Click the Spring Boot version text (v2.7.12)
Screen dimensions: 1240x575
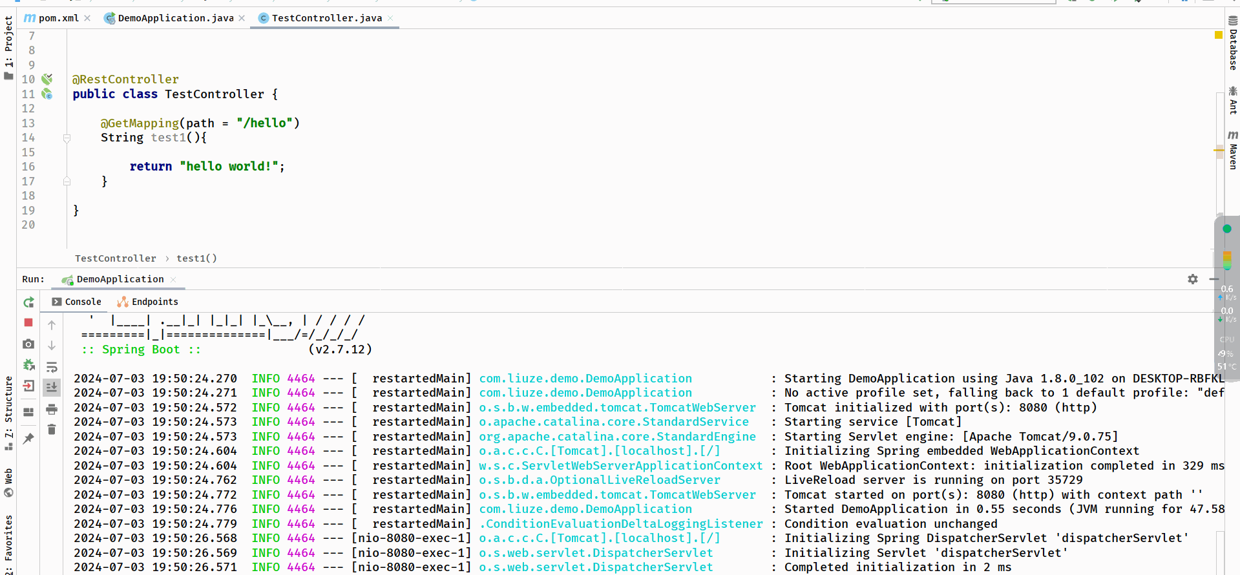340,350
